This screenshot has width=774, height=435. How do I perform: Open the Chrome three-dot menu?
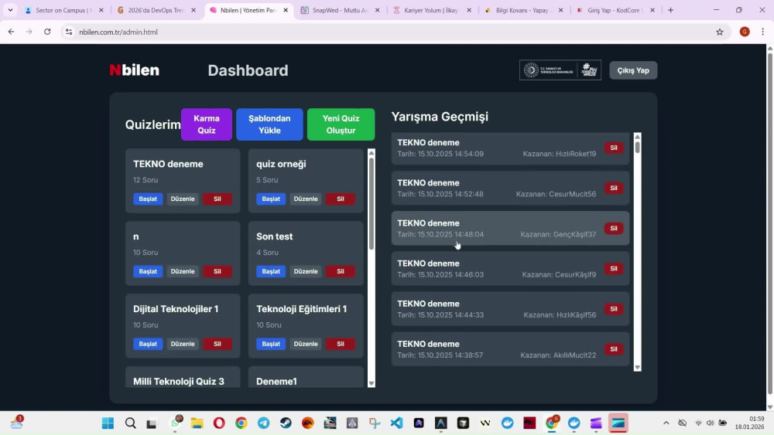tap(762, 32)
